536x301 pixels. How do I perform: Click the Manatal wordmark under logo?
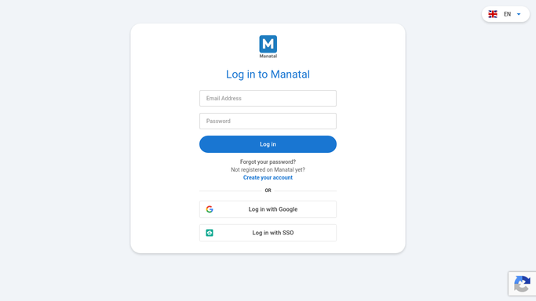pos(268,56)
